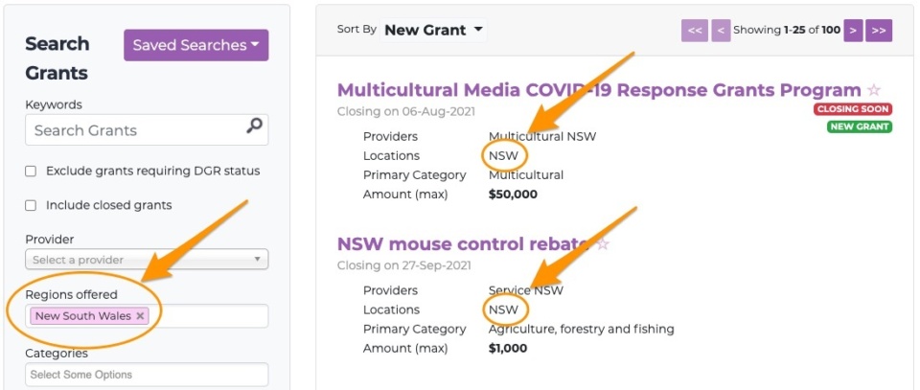Go to the previous results page

pyautogui.click(x=721, y=31)
